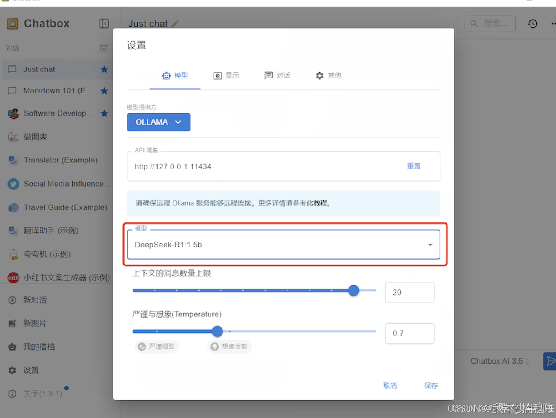Open the chat history clock icon

point(532,24)
